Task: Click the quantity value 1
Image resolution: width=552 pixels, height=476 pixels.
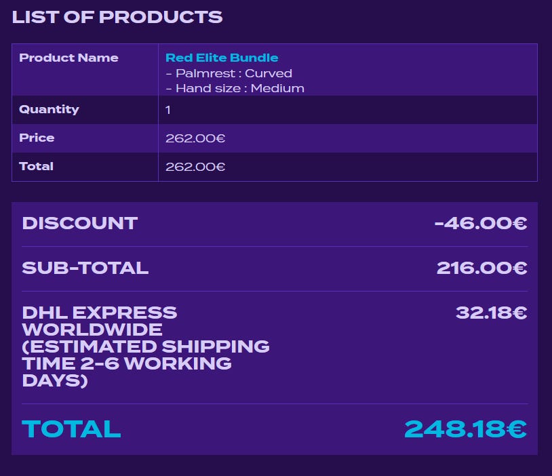Action: (168, 110)
